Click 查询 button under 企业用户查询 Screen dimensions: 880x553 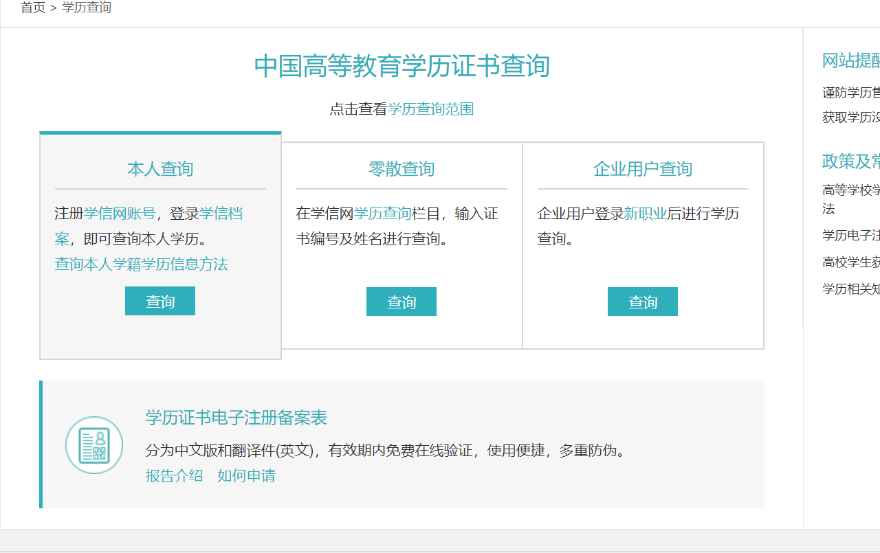click(x=643, y=302)
